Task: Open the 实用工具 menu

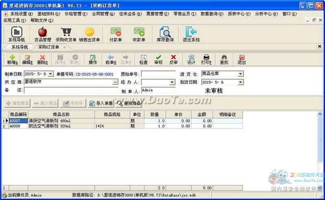Action: click(15, 20)
